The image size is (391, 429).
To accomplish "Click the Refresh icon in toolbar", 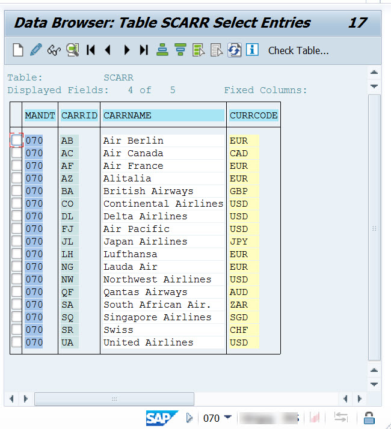I will point(234,50).
